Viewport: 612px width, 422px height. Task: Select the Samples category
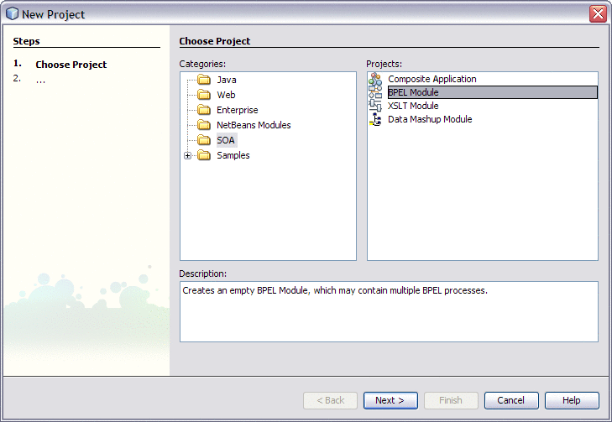tap(233, 155)
